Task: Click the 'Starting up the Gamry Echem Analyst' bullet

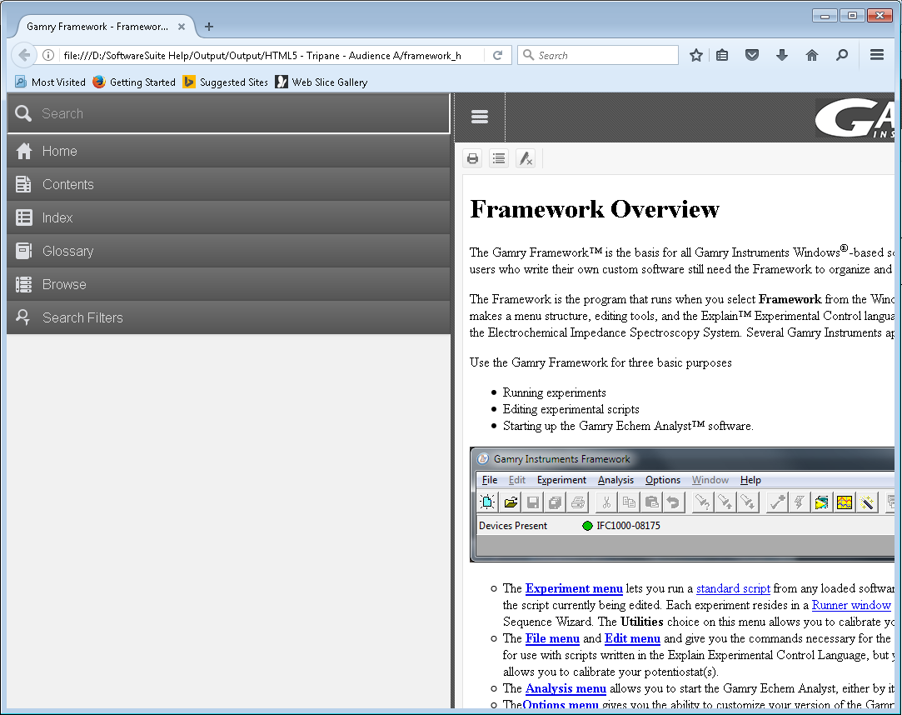Action: (x=628, y=426)
